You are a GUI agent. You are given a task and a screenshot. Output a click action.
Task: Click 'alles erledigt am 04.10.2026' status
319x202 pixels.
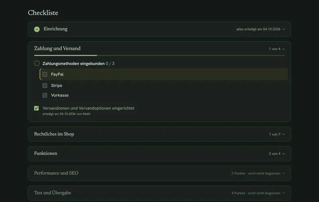click(258, 29)
